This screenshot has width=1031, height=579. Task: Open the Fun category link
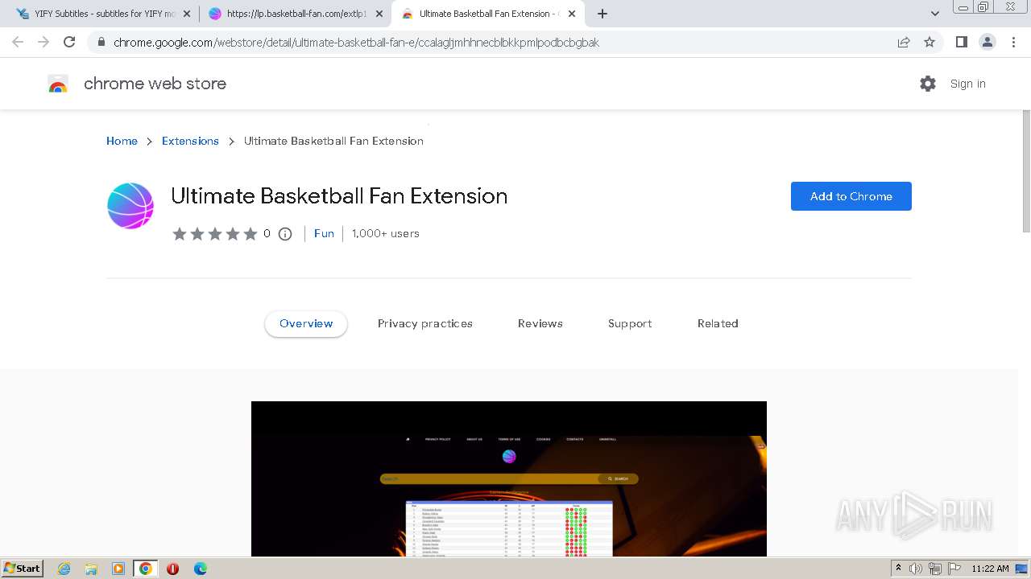[x=324, y=233]
